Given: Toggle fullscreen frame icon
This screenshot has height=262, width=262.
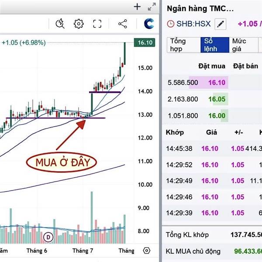Looking at the screenshot, I should pos(97,24).
